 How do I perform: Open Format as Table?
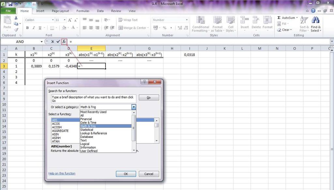point(217,24)
